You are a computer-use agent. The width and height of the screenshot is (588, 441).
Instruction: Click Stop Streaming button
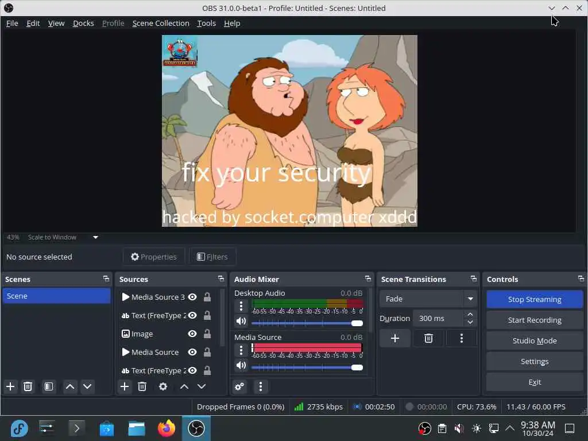tap(535, 299)
